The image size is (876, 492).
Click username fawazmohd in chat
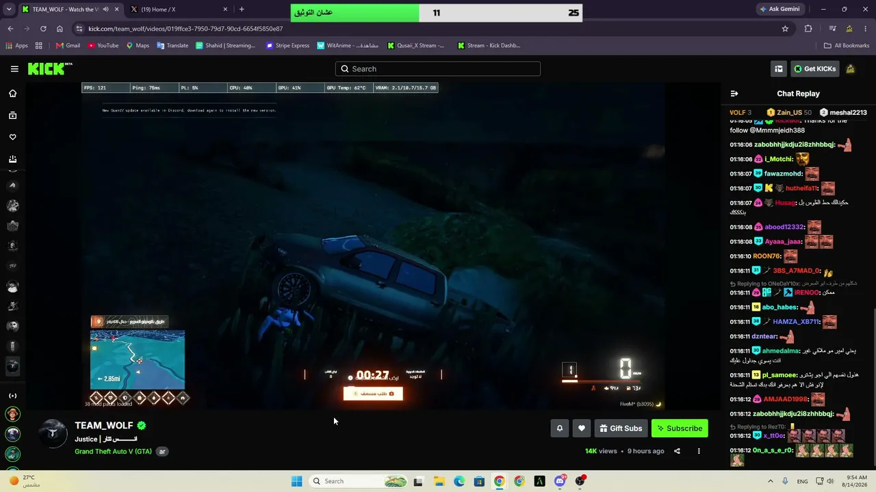783,174
